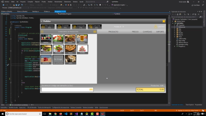
Task: Select the PIZZAS category thumbnail
Action: click(70, 49)
